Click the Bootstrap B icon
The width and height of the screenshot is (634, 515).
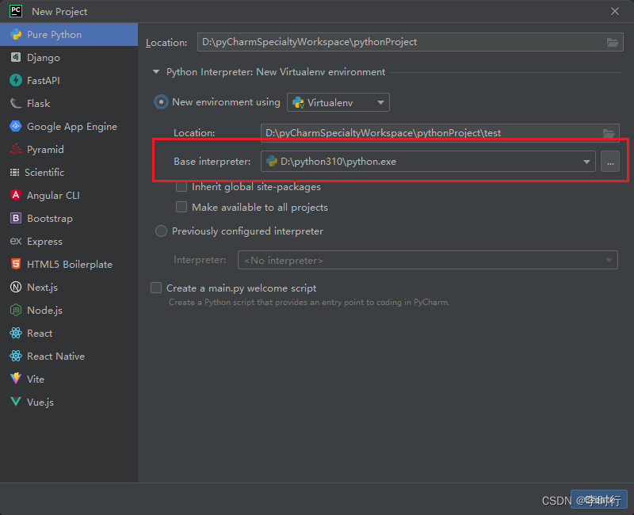pos(16,219)
